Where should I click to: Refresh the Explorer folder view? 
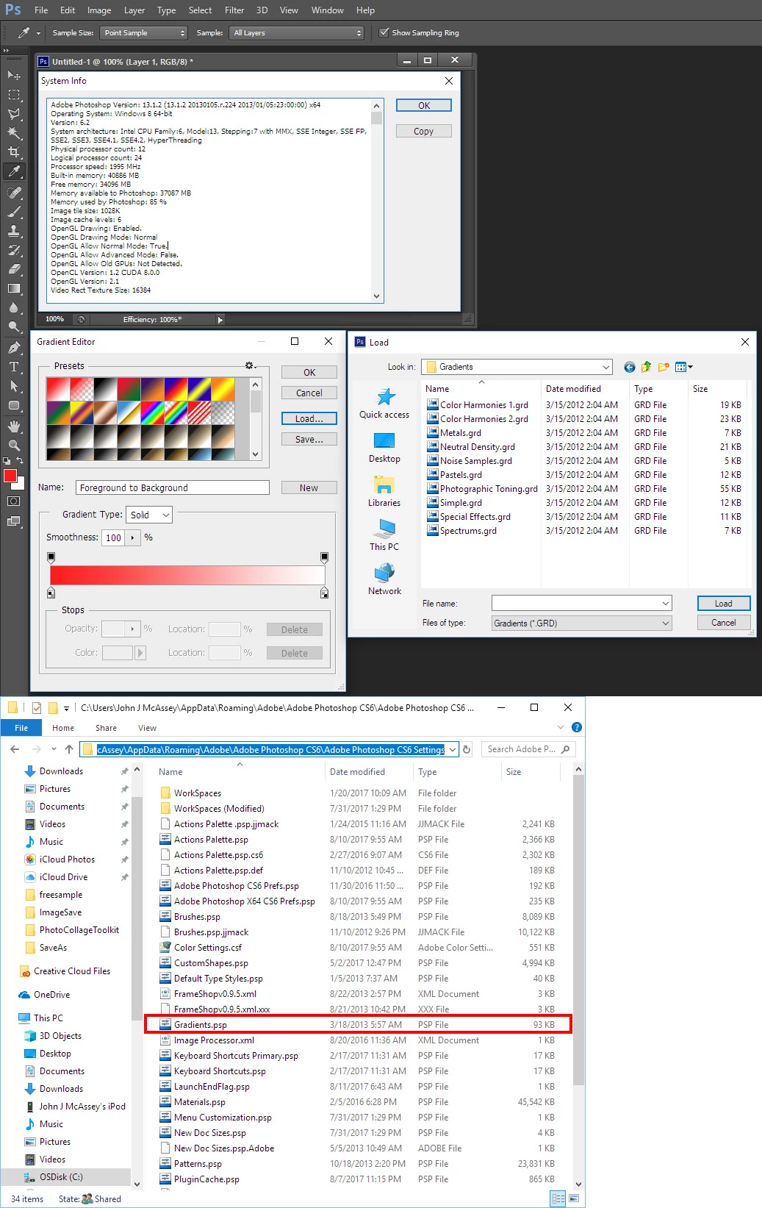point(467,749)
